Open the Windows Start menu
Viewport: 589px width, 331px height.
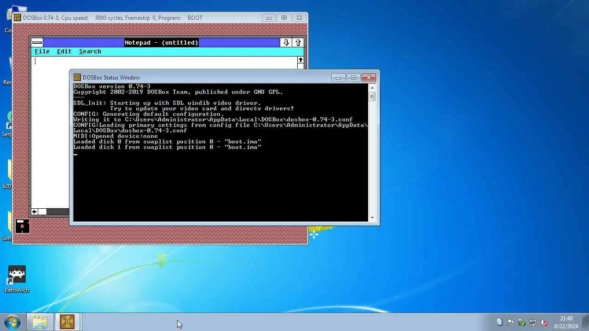pos(12,322)
